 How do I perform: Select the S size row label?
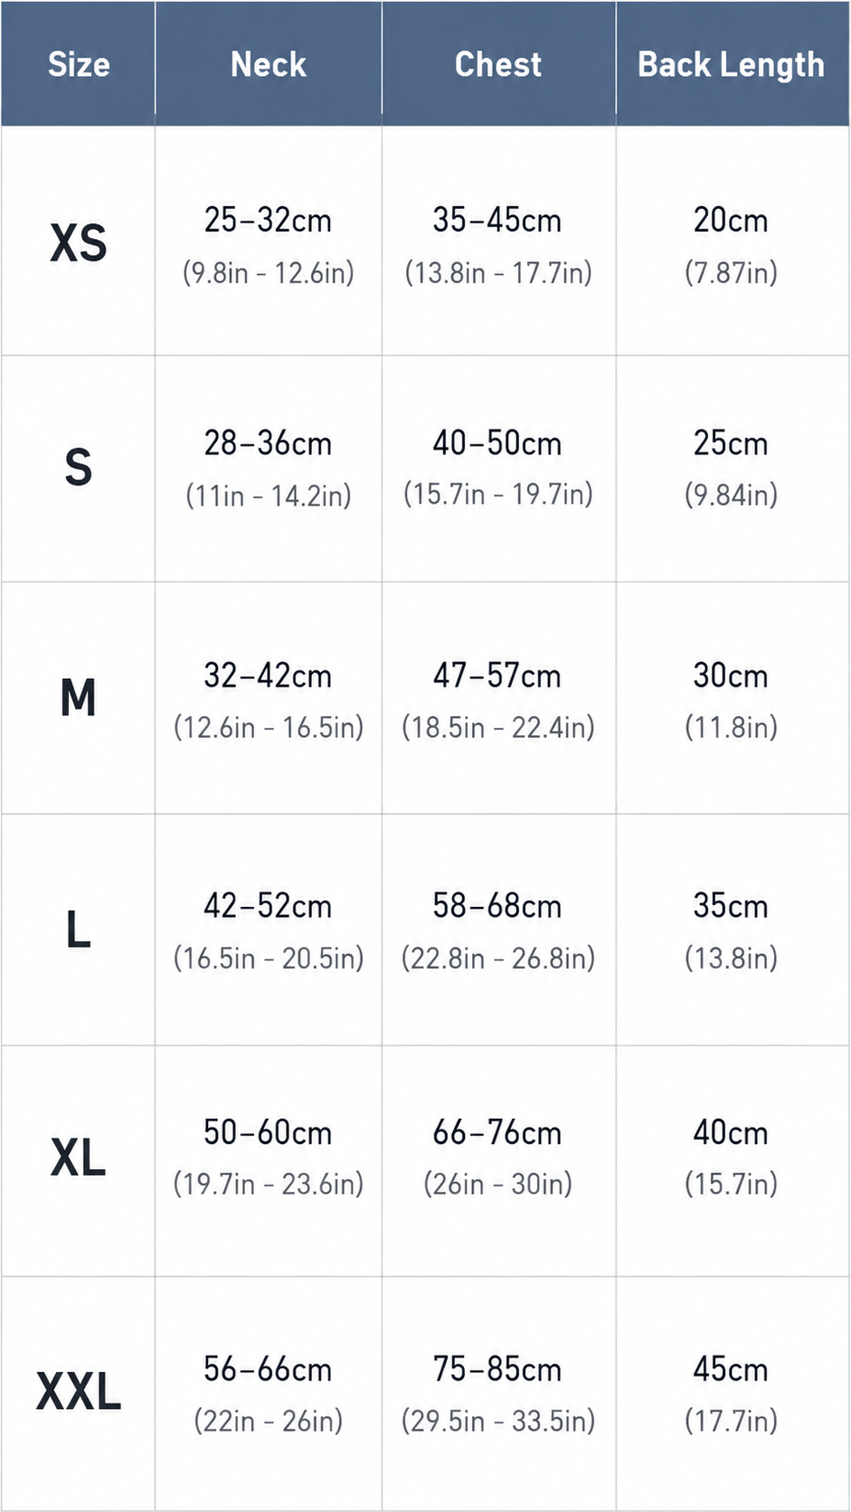point(79,467)
